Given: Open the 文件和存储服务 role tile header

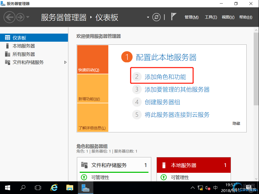Looking at the screenshot, I should [x=114, y=165].
